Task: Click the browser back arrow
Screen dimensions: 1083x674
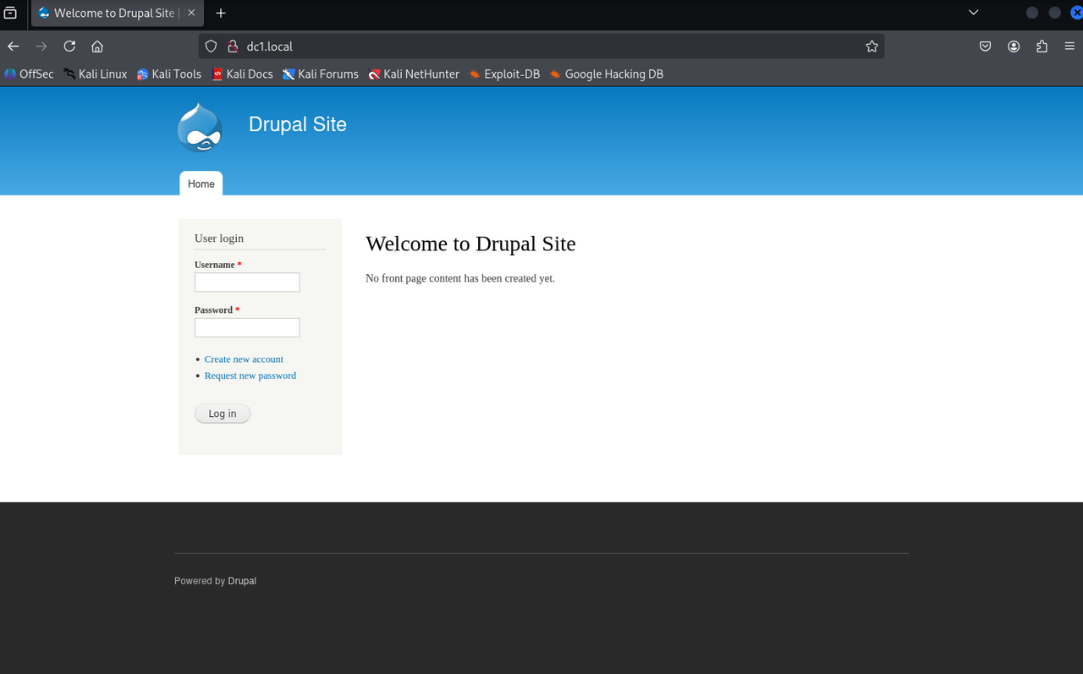Action: point(14,47)
